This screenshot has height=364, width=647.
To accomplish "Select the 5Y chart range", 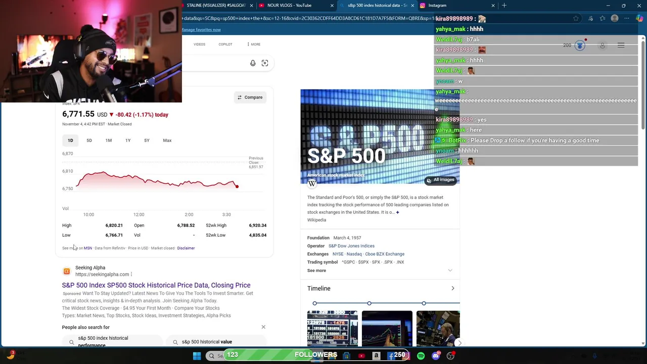I will 147,141.
